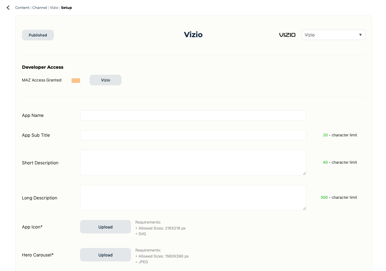
Task: Click the App Icon* label
Action: pos(32,227)
